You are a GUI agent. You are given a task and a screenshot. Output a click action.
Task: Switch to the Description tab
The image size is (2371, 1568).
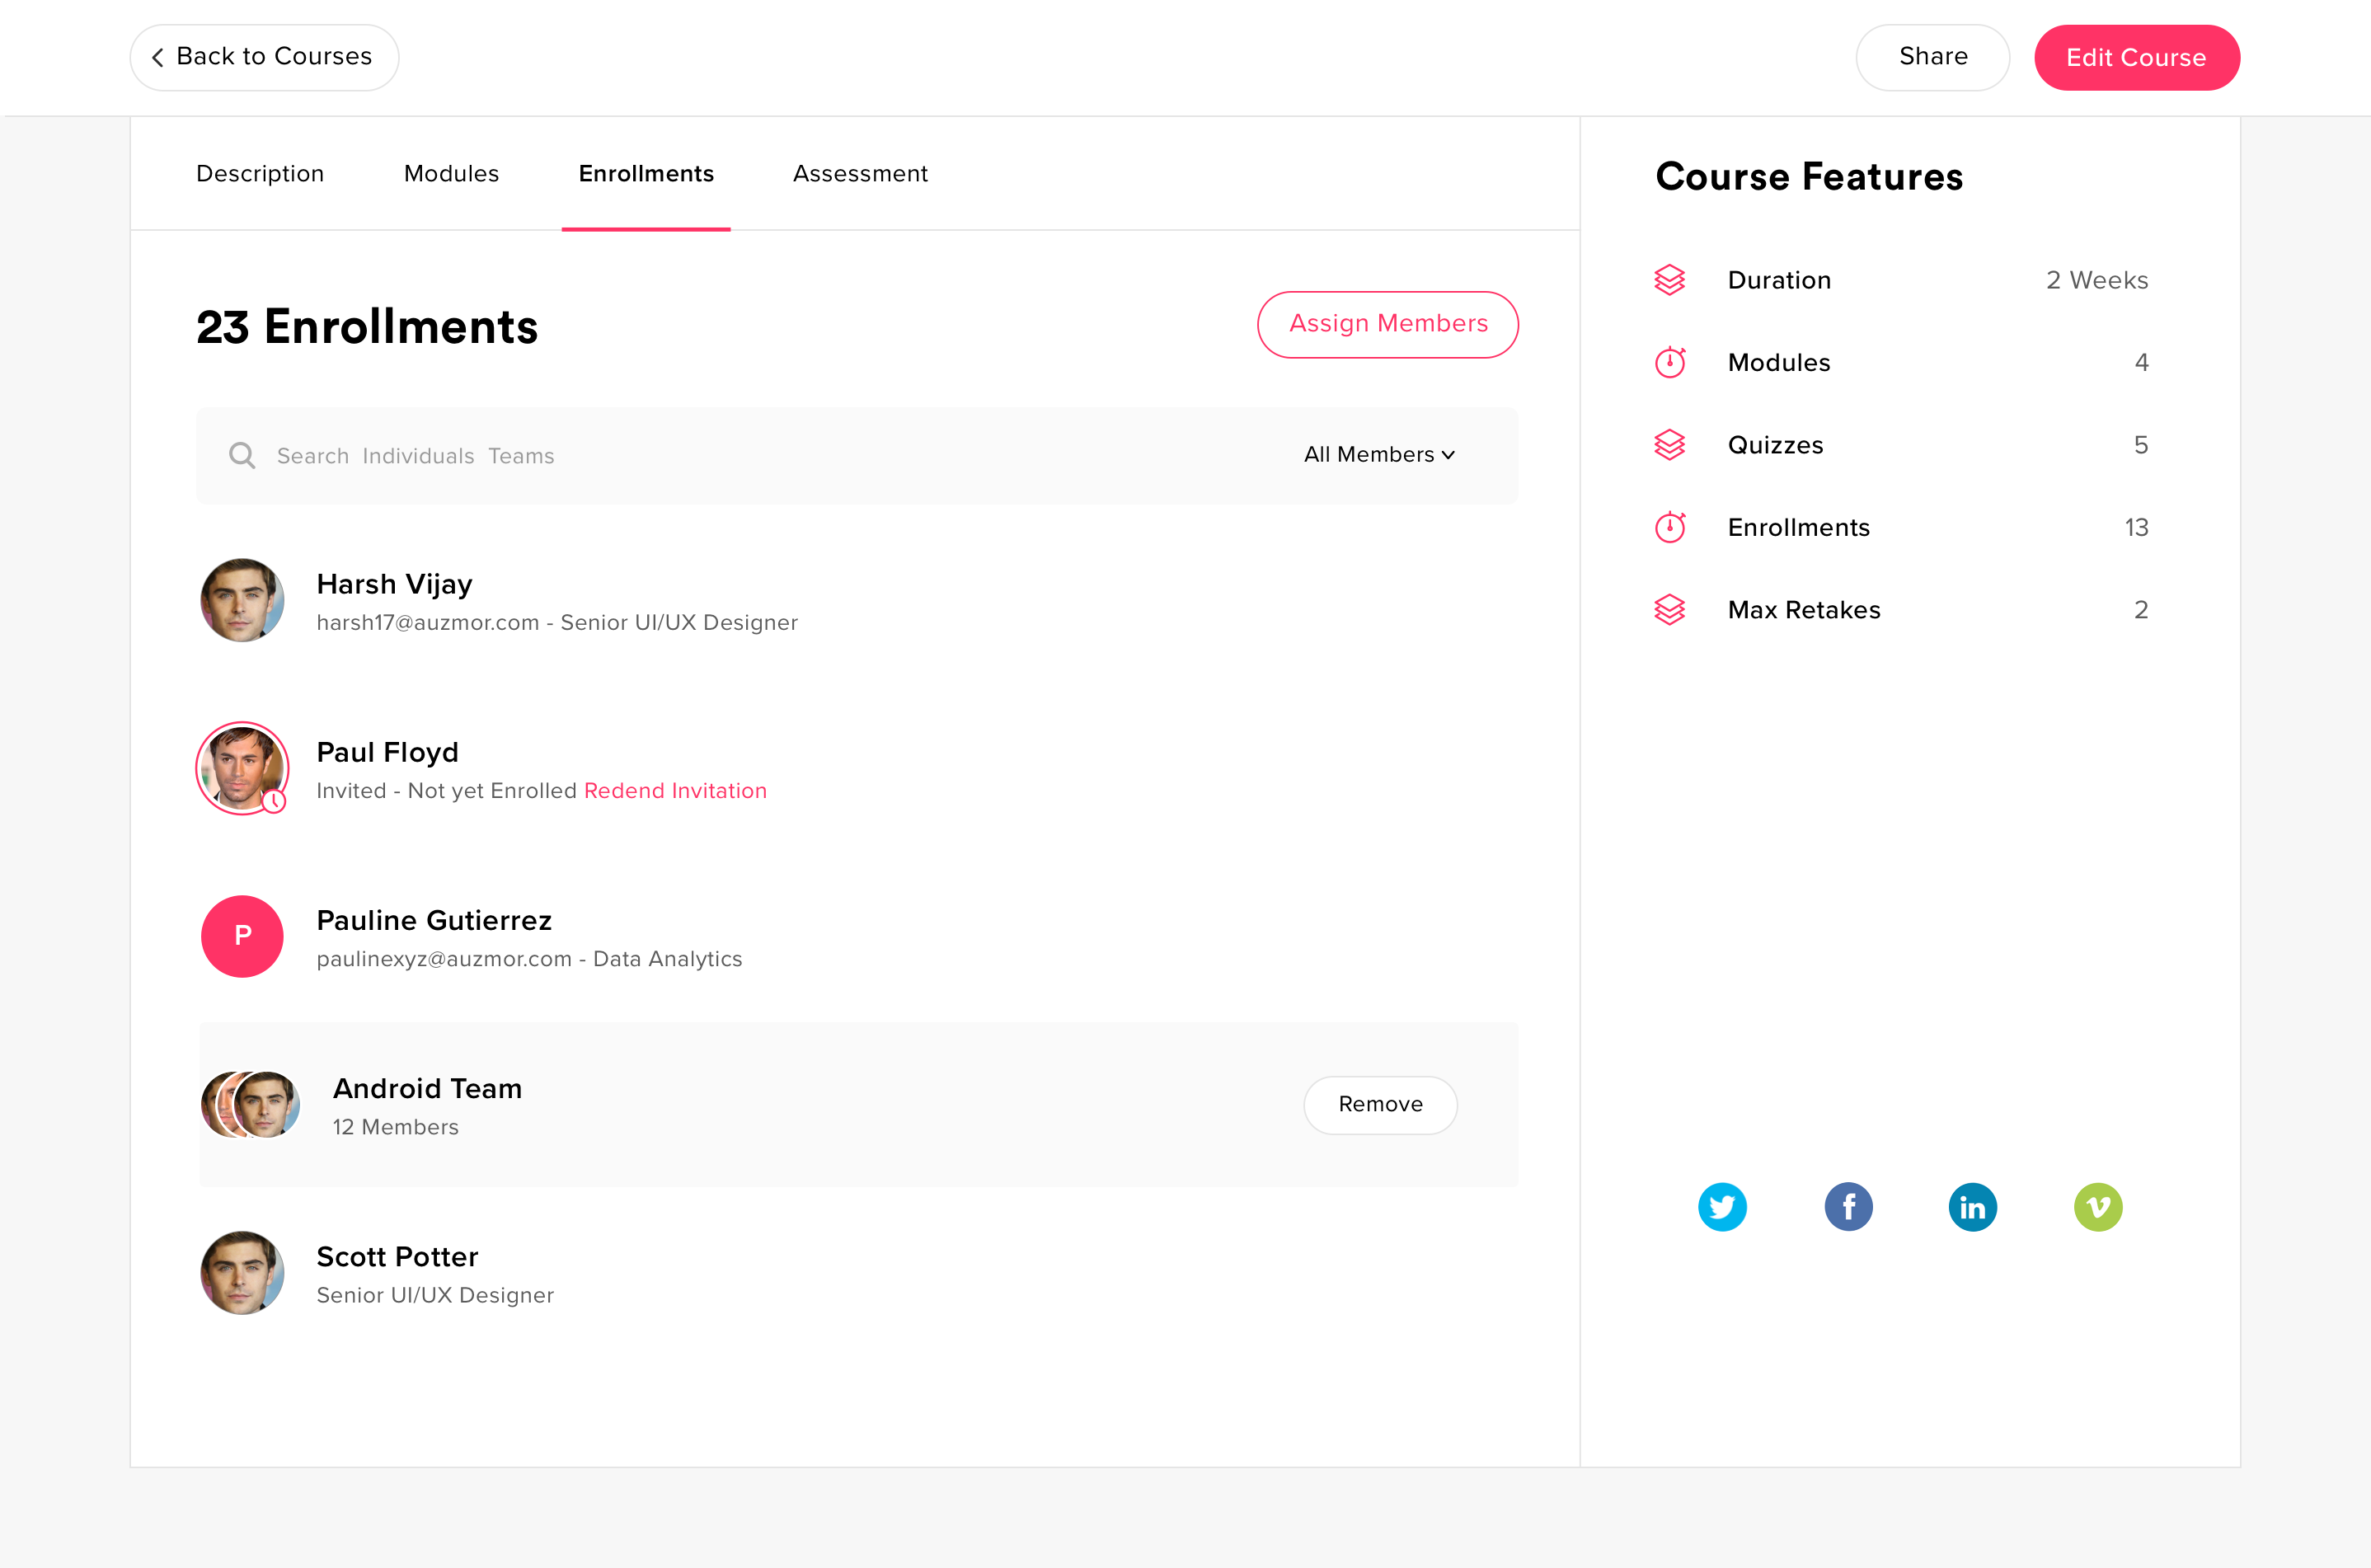260,174
